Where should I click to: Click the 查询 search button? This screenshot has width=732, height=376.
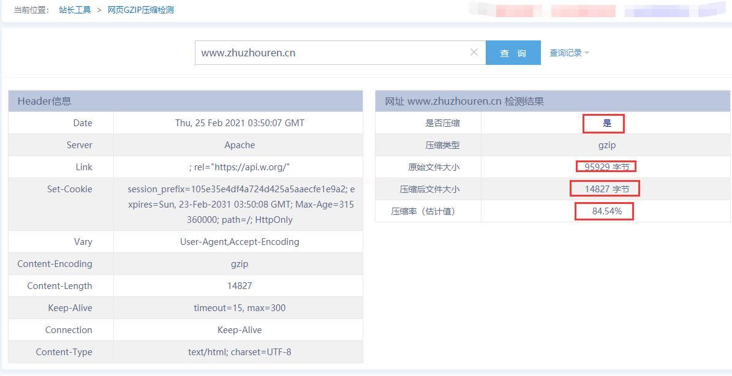tap(513, 53)
